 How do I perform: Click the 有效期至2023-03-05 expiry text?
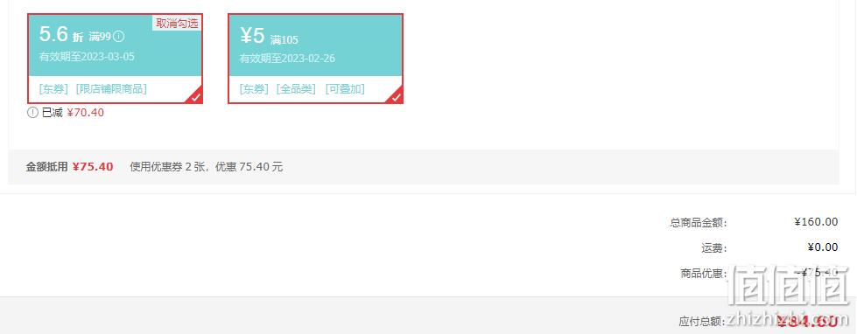(87, 56)
